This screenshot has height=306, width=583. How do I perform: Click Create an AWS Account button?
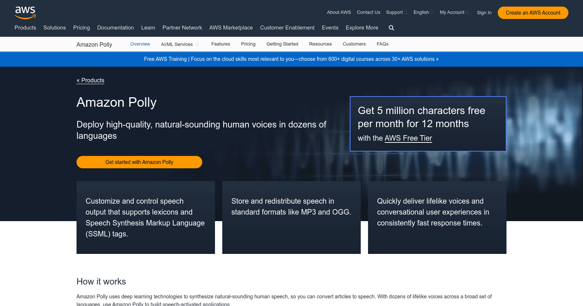(x=533, y=13)
